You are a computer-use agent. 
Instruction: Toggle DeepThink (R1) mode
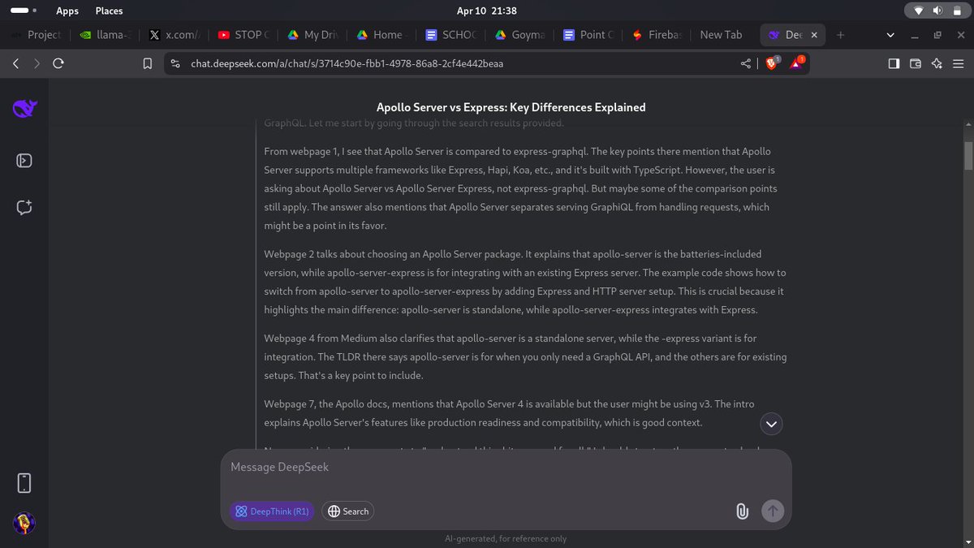[x=271, y=511]
